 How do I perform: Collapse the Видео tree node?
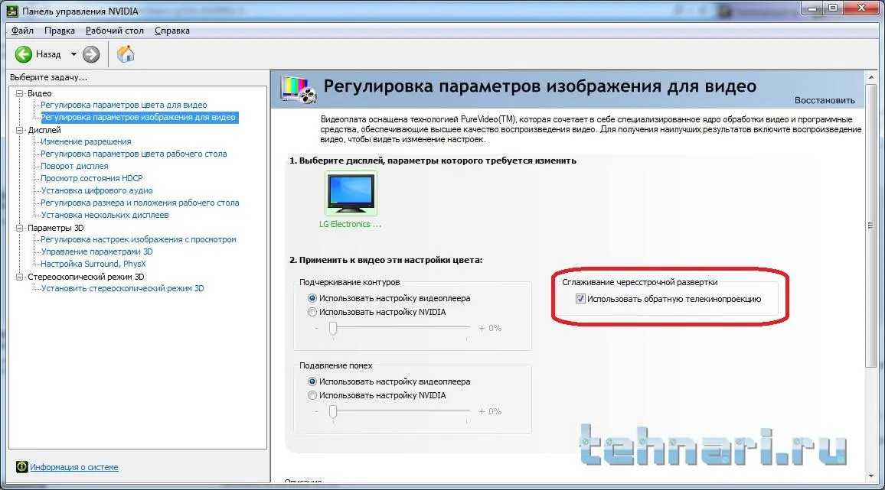pos(20,93)
